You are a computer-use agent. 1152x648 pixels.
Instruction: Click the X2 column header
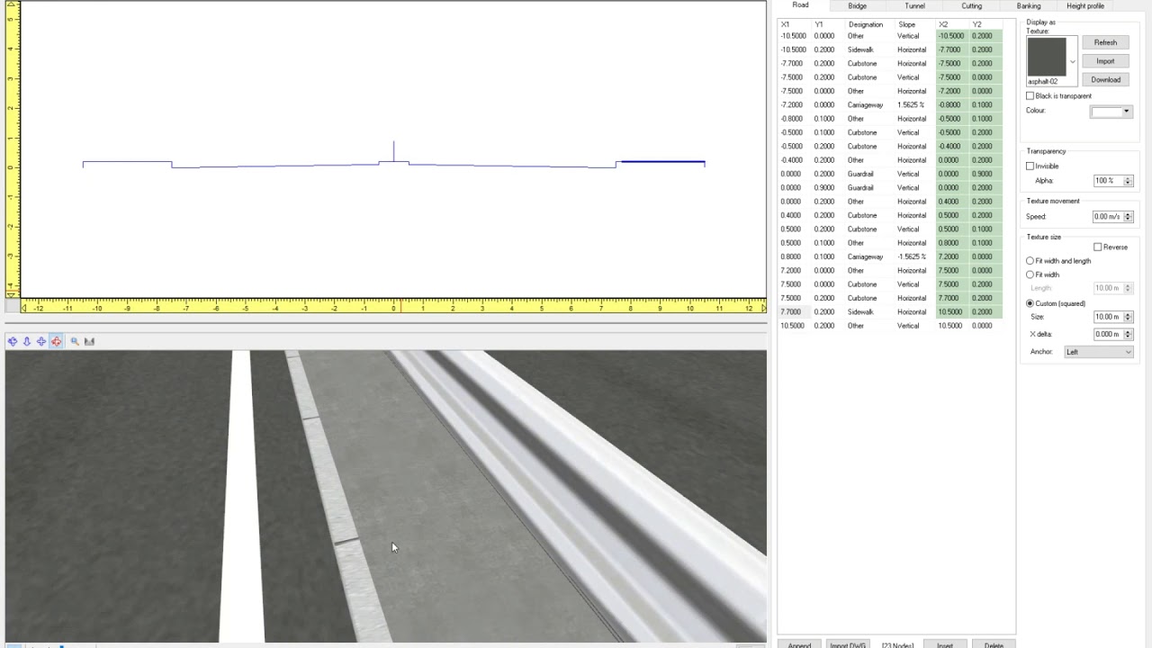[x=943, y=24]
